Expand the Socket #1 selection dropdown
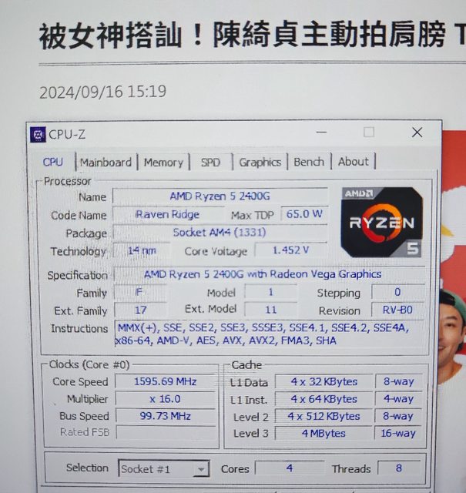Screen dimensions: 466x493 click(200, 469)
